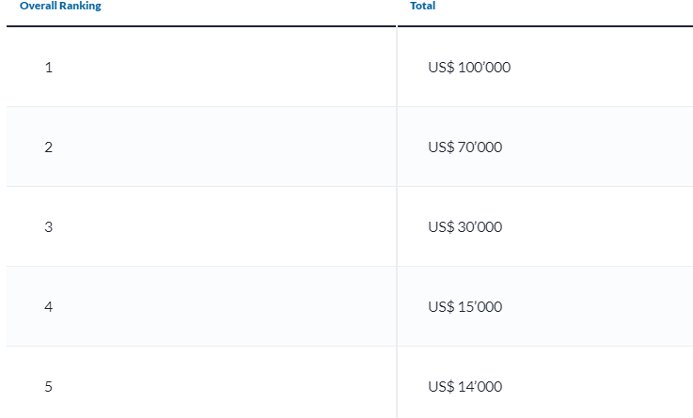Select the rank 1 number cell
Screen dimensions: 693x418
[48, 68]
